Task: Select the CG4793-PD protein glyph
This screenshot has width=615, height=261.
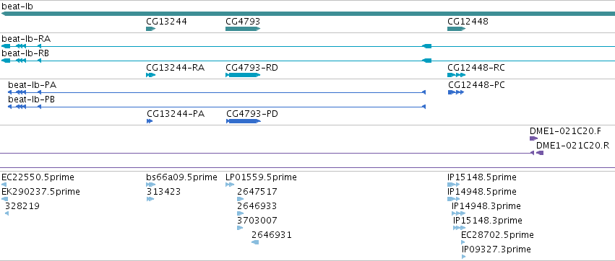Action: (x=243, y=121)
